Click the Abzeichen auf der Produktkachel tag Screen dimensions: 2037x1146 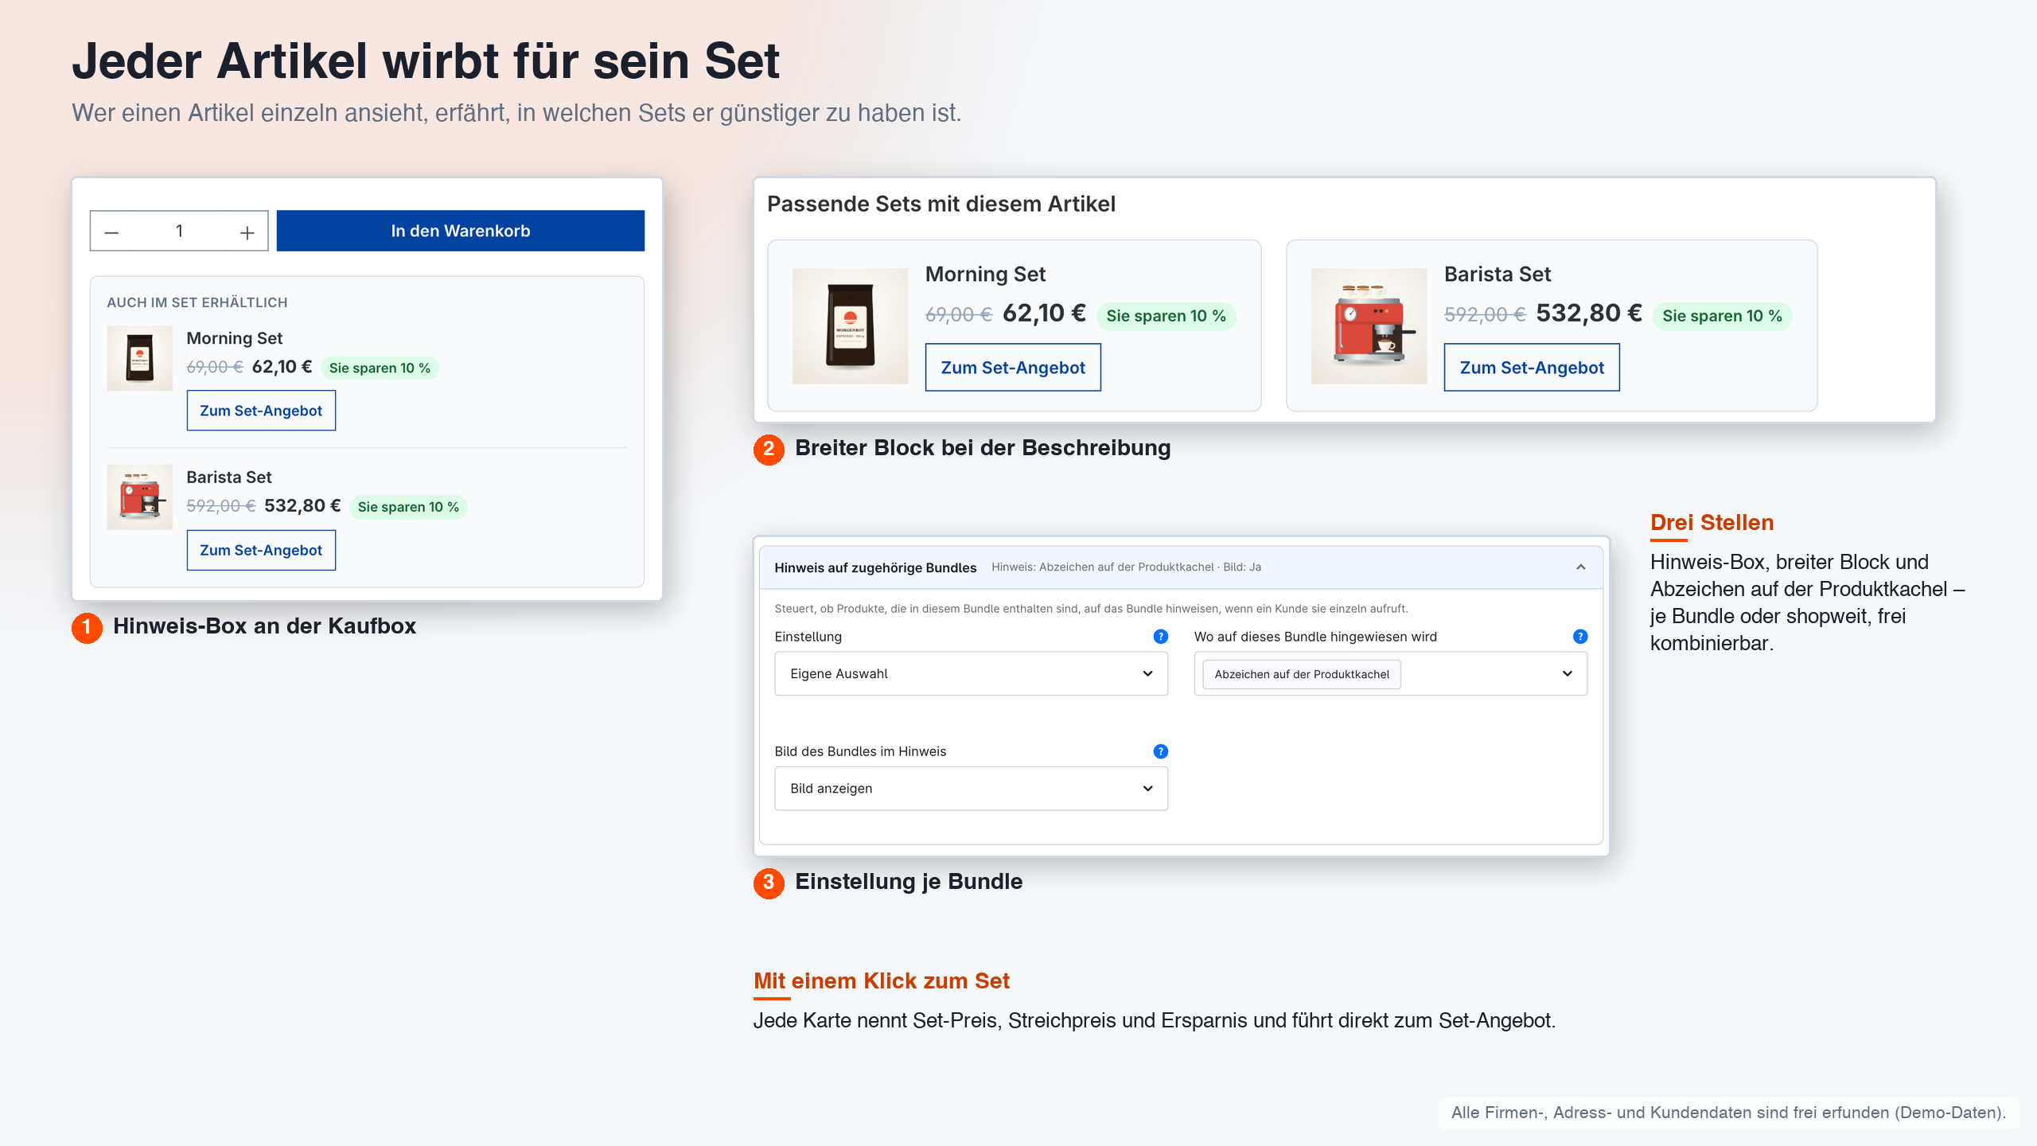[x=1302, y=674]
